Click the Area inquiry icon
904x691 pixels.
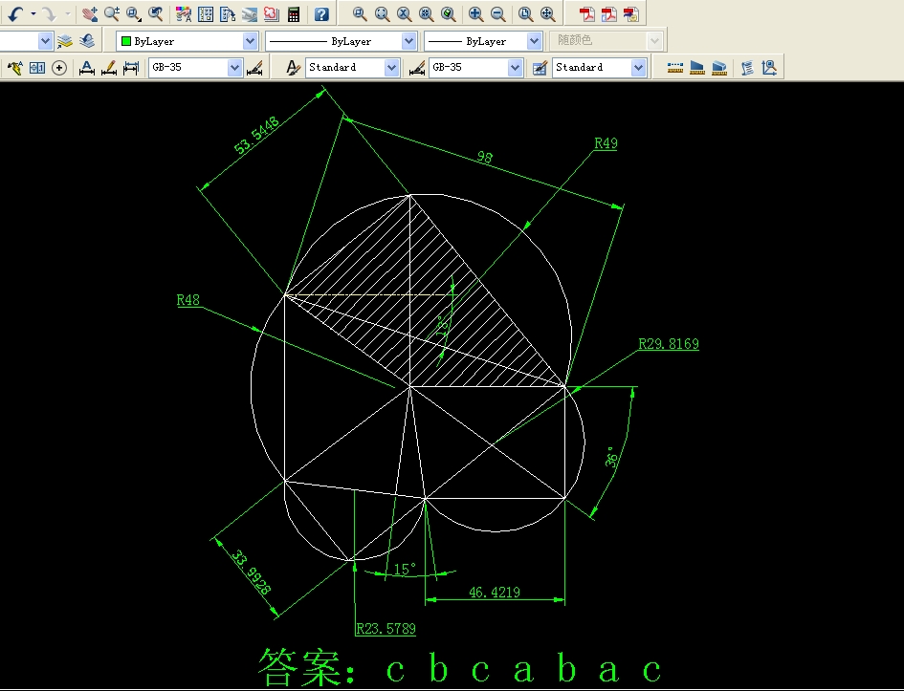tap(697, 67)
